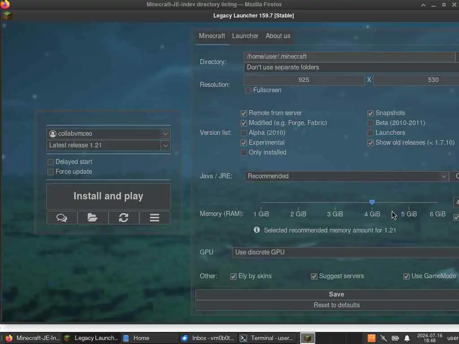This screenshot has height=344, width=459.
Task: Click the Minecraft block taskbar icon
Action: 307,338
